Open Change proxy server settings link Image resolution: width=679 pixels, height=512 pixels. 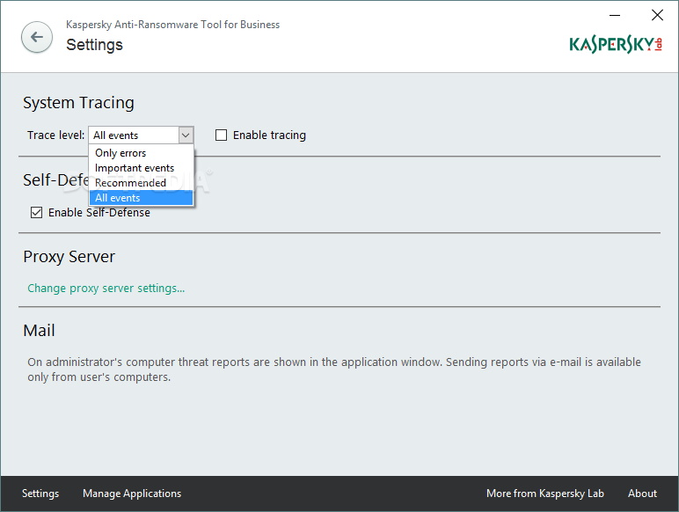(x=106, y=289)
